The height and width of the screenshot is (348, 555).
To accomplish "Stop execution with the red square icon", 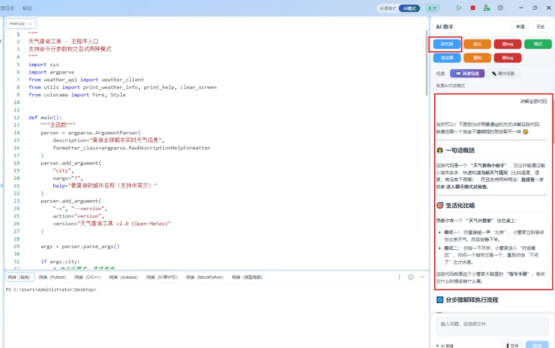I will pyautogui.click(x=473, y=8).
